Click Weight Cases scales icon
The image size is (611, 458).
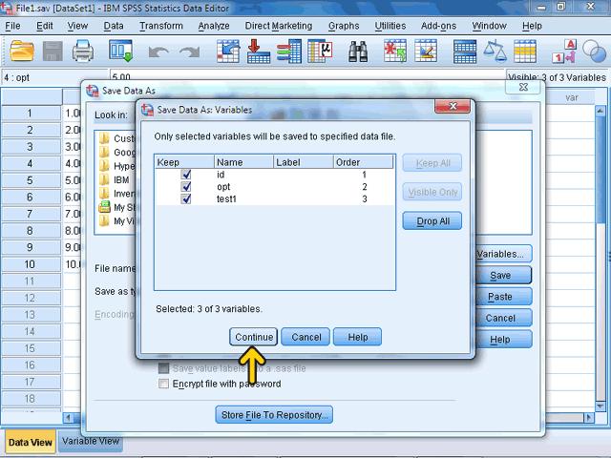pos(495,51)
